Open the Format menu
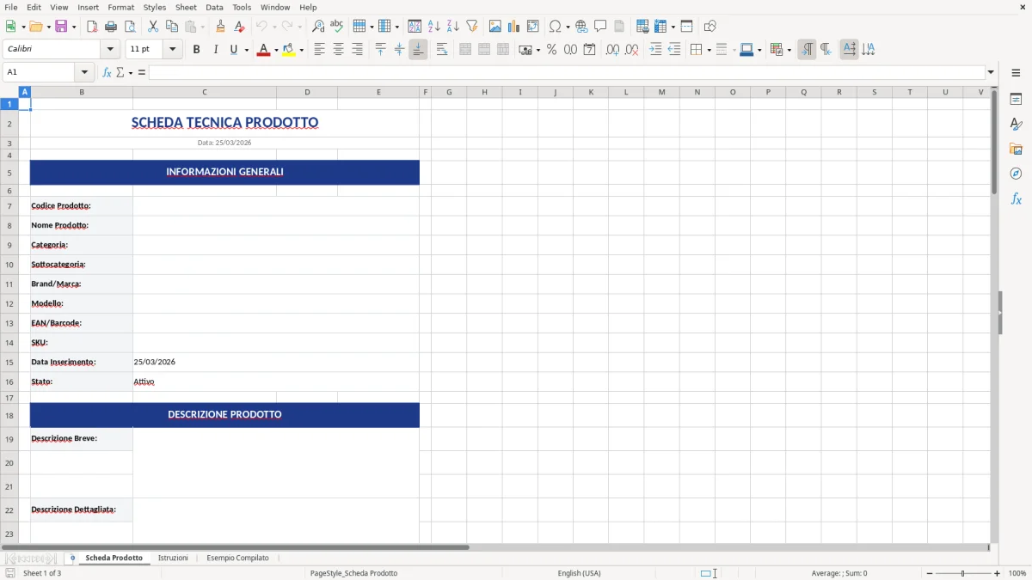This screenshot has width=1032, height=580. tap(120, 7)
